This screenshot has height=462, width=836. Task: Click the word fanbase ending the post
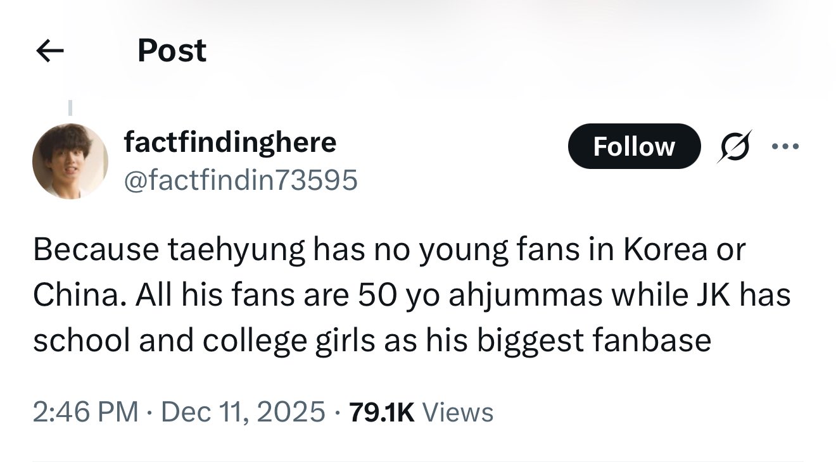point(652,340)
